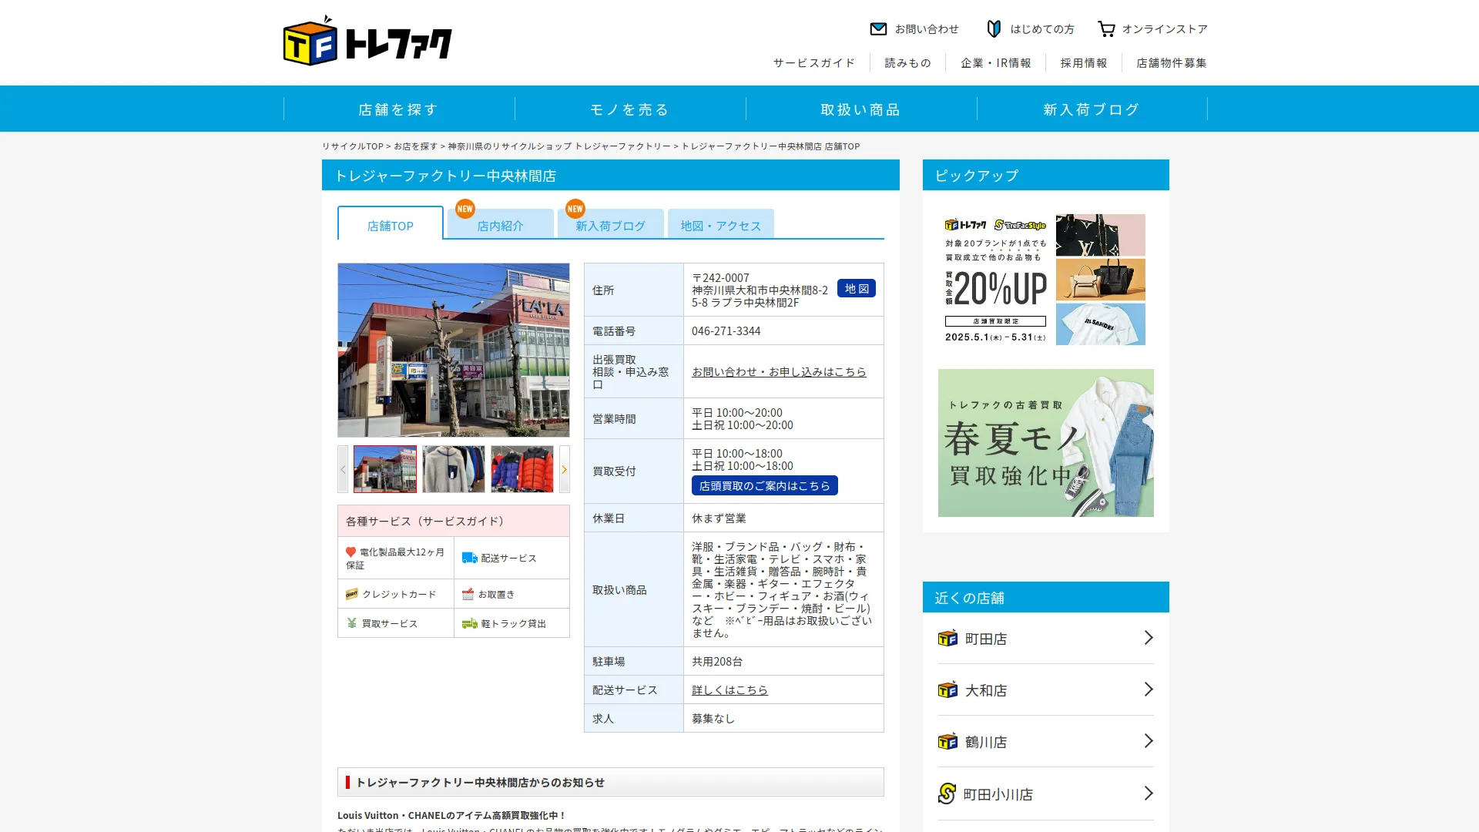Click はじめての方 text link in header
This screenshot has height=832, width=1479.
pos(1042,29)
